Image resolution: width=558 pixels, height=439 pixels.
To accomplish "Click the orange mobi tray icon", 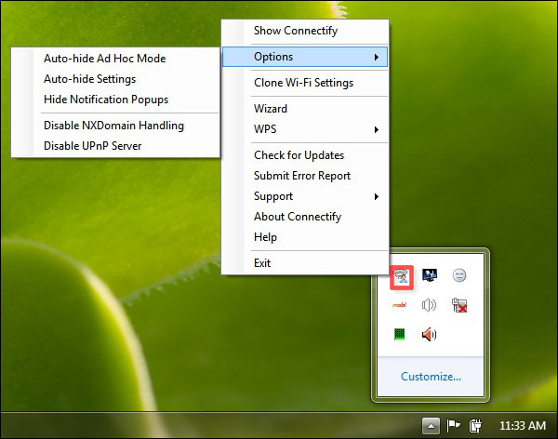I will click(399, 305).
